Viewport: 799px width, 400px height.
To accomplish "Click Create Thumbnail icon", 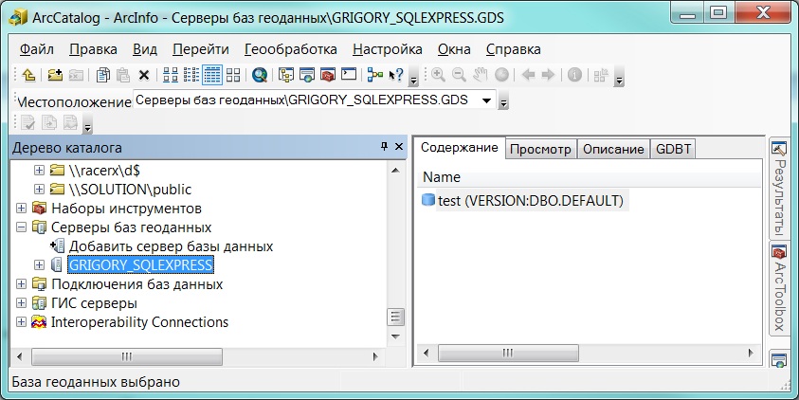I will (x=601, y=76).
